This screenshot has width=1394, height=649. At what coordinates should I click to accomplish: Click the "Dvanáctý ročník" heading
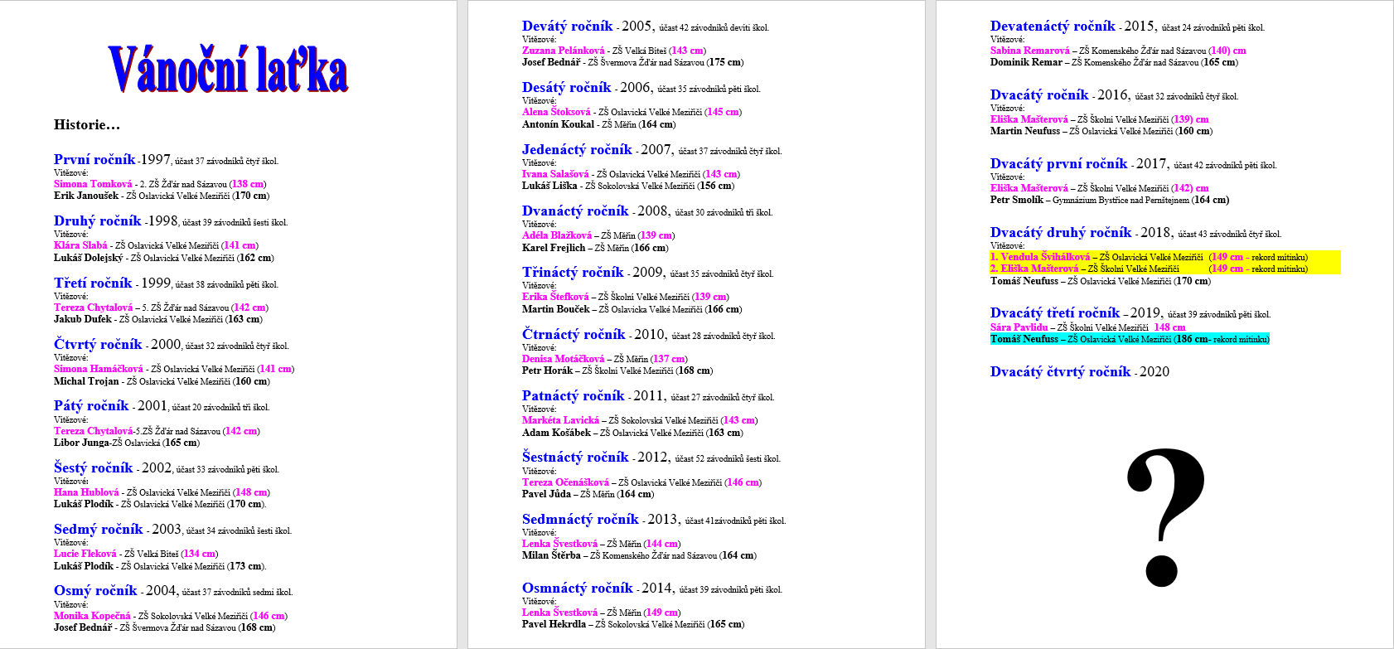tap(575, 211)
